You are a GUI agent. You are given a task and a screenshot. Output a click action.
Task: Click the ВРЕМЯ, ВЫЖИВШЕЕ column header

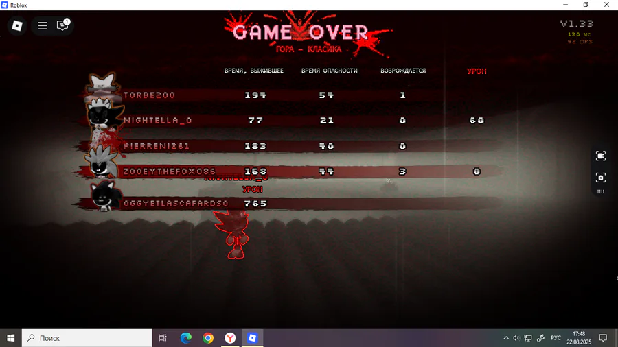(254, 71)
